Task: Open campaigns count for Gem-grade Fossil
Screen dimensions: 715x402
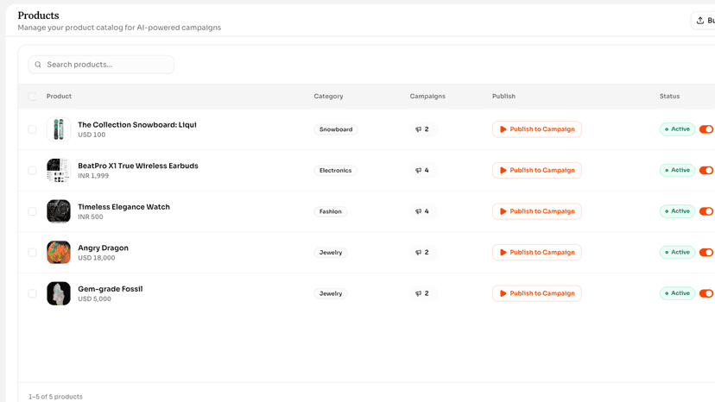Action: pyautogui.click(x=423, y=293)
